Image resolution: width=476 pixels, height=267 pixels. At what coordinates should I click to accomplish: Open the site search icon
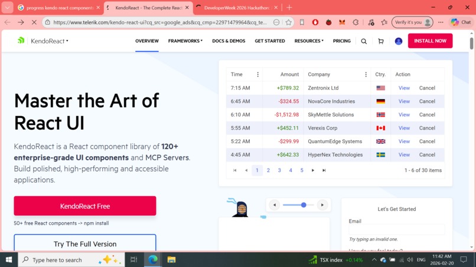pos(364,41)
